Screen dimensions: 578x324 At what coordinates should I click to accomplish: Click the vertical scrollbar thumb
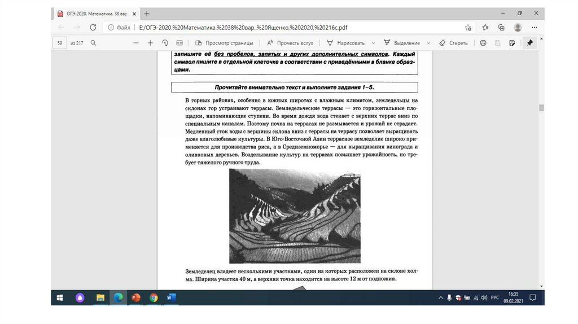tap(541, 108)
